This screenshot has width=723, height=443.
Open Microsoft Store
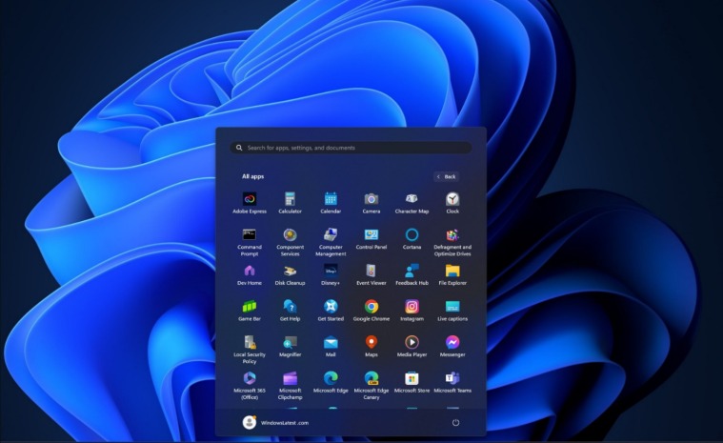[x=412, y=378]
